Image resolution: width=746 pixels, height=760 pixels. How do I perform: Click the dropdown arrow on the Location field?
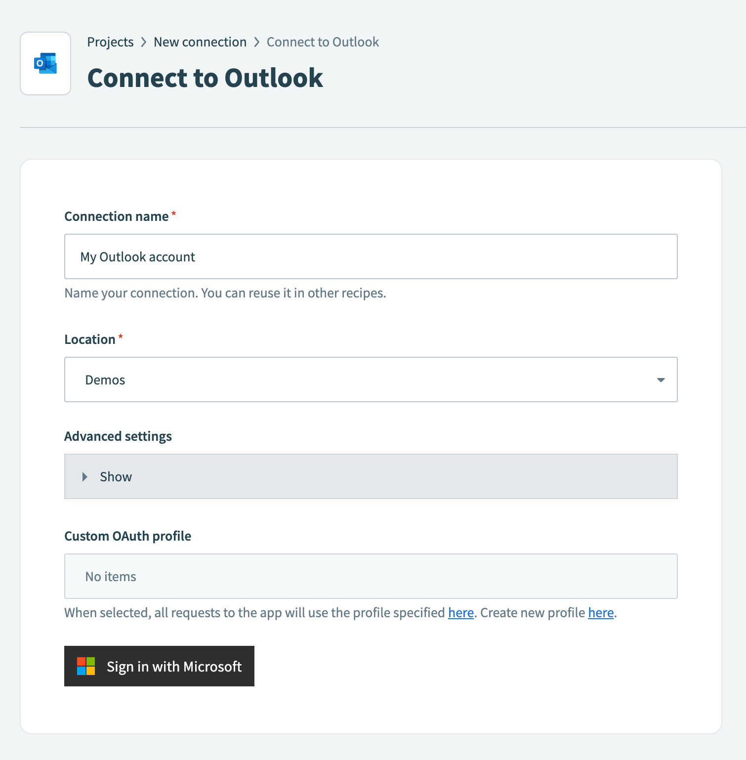pos(661,380)
